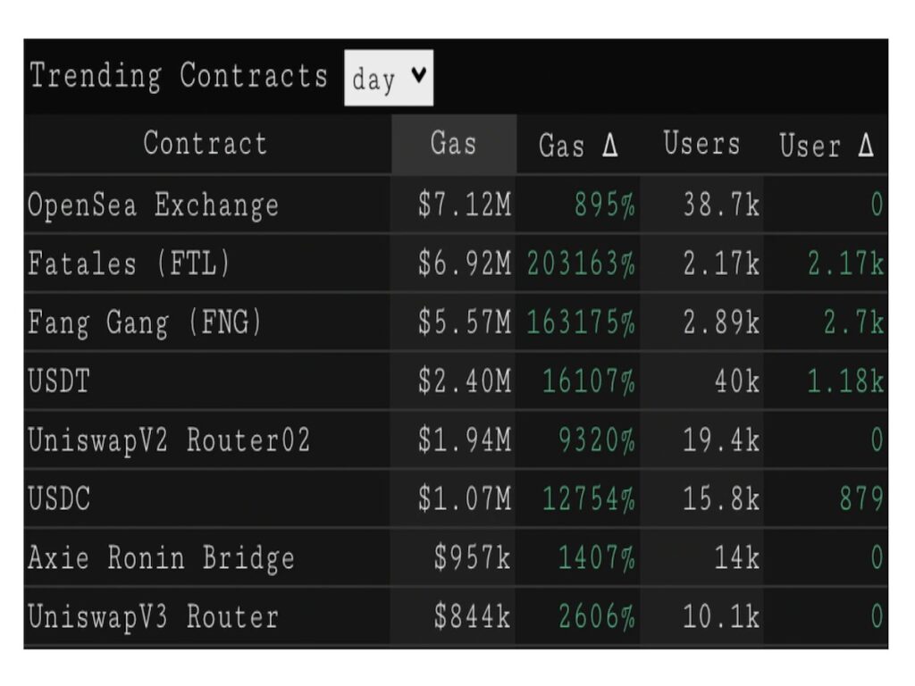
Task: Click the 203163% gas change value
Action: coord(581,264)
